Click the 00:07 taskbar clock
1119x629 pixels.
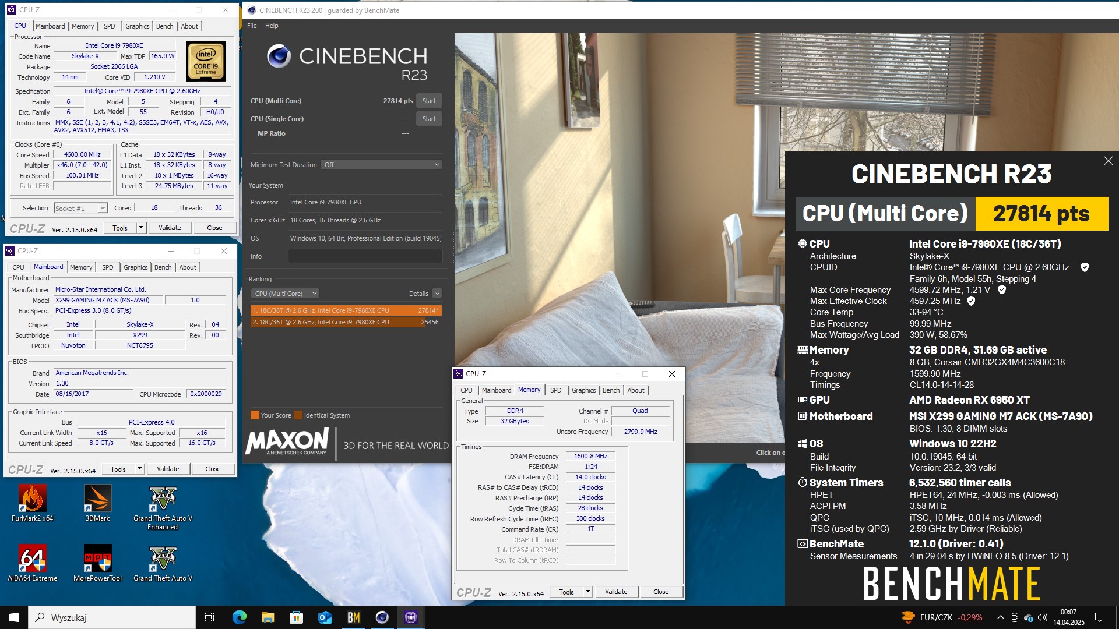point(1068,617)
